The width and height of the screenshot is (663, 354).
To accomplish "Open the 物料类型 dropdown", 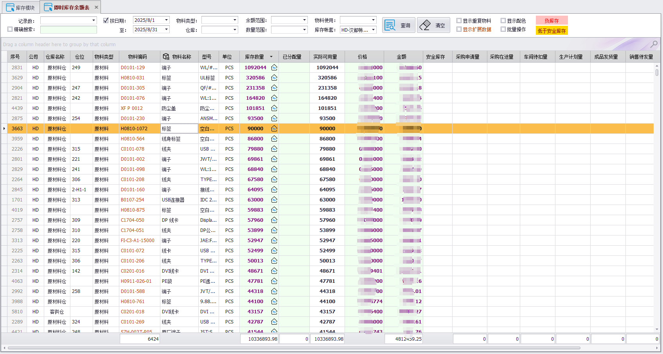I will [235, 20].
